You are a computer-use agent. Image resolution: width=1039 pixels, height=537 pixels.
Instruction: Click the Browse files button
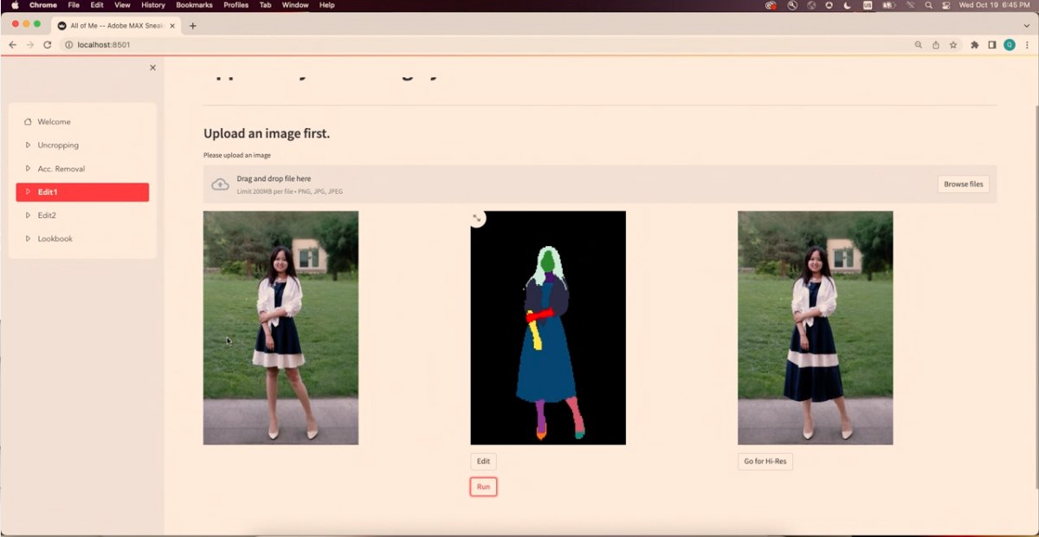point(963,184)
